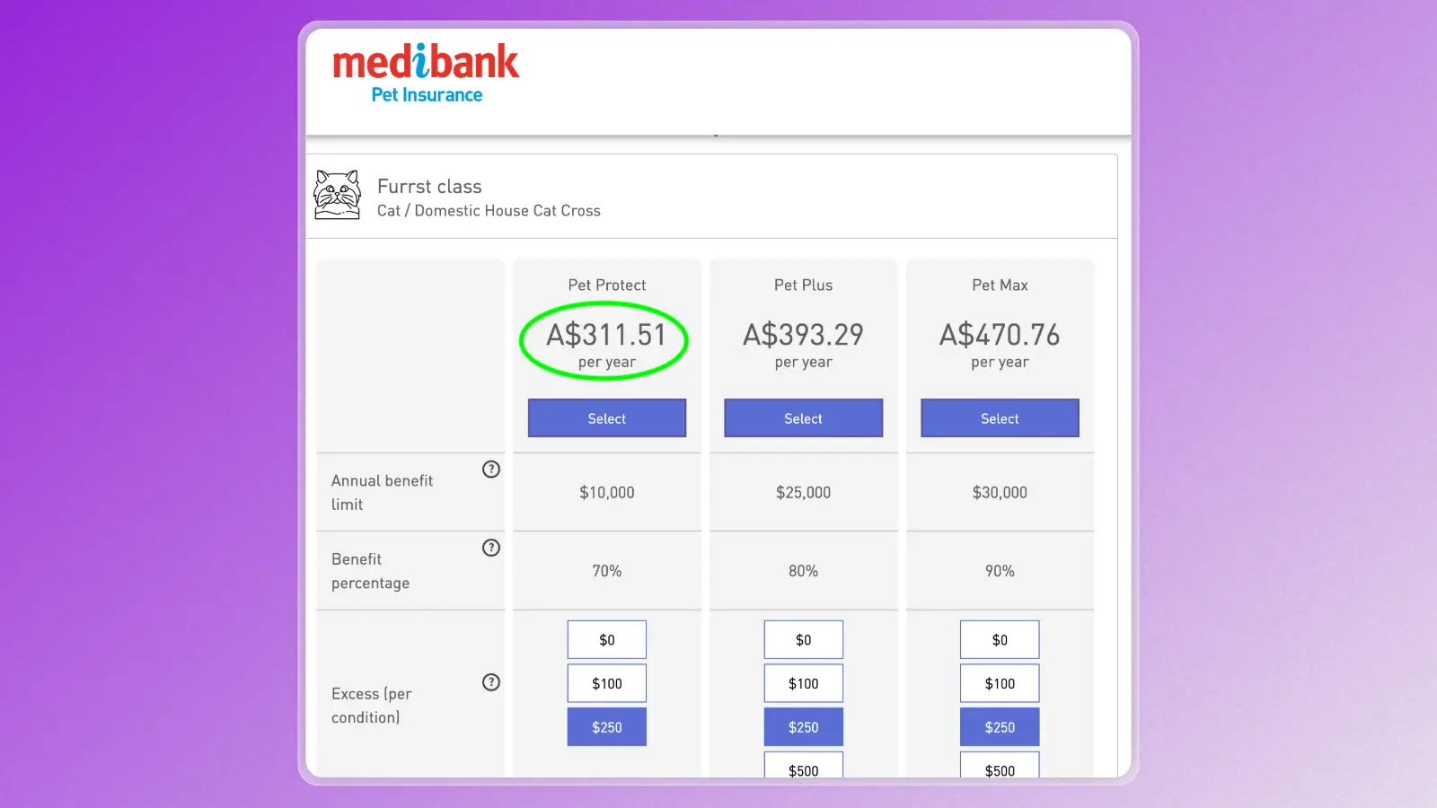Image resolution: width=1437 pixels, height=808 pixels.
Task: Click the Pet Max A$470.76 price
Action: pyautogui.click(x=999, y=336)
